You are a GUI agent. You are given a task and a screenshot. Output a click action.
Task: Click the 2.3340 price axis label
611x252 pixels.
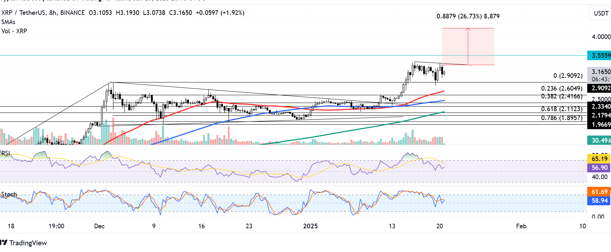click(x=599, y=106)
